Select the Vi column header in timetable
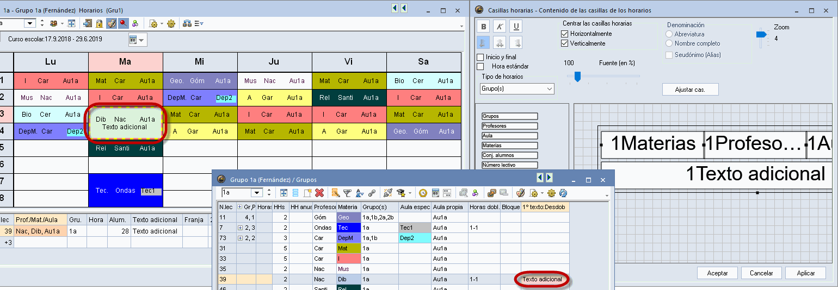 [349, 61]
